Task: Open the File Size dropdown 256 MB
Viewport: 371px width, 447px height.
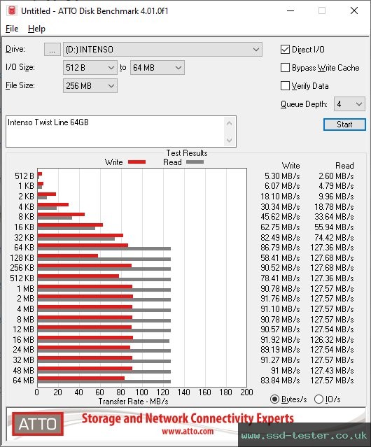Action: tap(90, 86)
